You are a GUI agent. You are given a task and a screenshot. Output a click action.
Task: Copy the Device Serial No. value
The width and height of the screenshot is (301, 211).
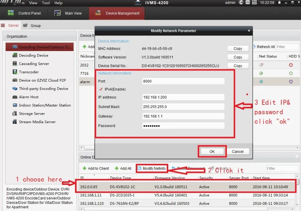pos(238,66)
